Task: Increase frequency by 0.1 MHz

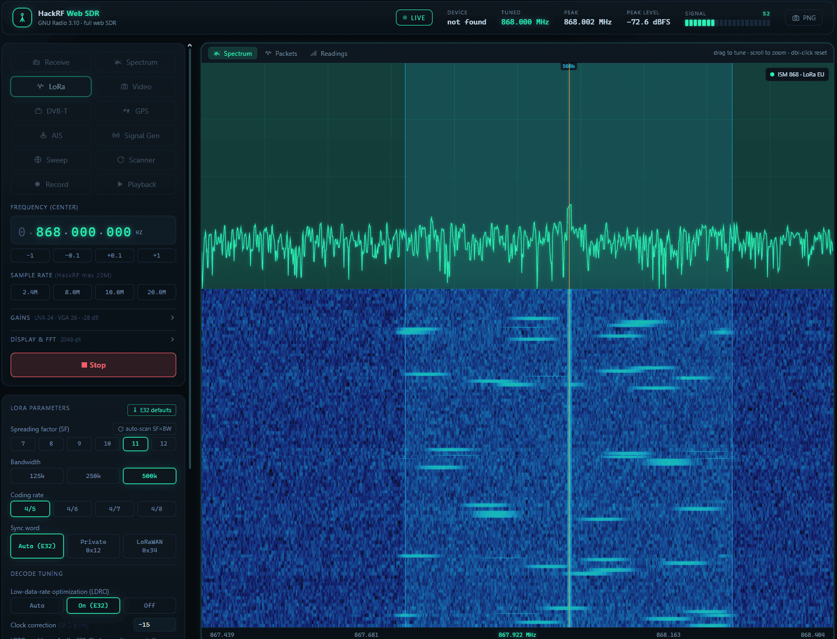Action: pos(115,255)
